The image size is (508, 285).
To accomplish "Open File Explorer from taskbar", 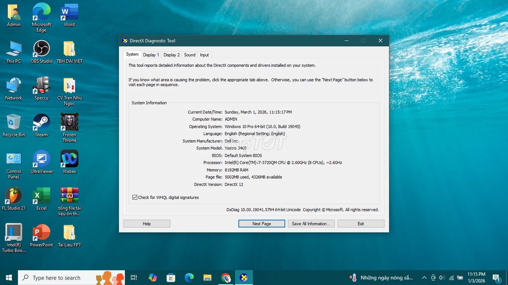I will pyautogui.click(x=207, y=278).
